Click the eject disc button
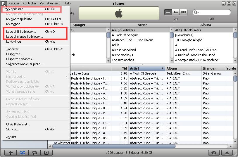The image size is (238, 157). click(x=227, y=153)
